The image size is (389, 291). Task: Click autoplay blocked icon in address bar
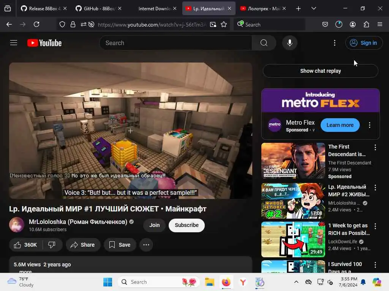pos(91,24)
